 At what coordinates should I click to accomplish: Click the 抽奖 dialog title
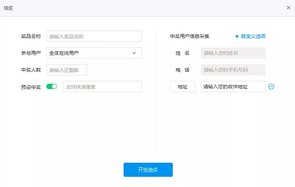click(8, 8)
